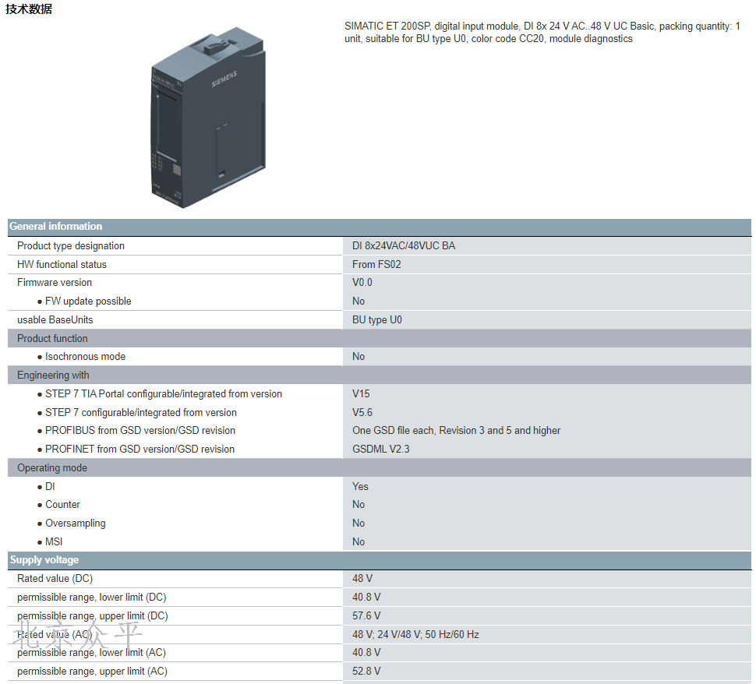Click the GSDML V2.3 PROFINET value
The image size is (756, 684).
380,450
